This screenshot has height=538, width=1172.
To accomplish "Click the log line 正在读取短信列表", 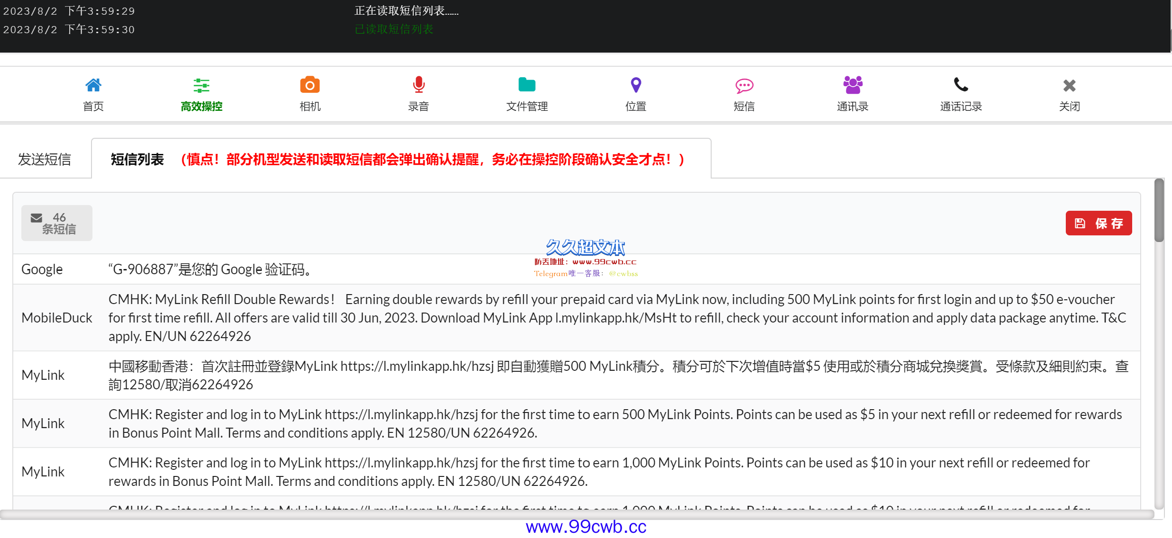I will click(x=407, y=10).
